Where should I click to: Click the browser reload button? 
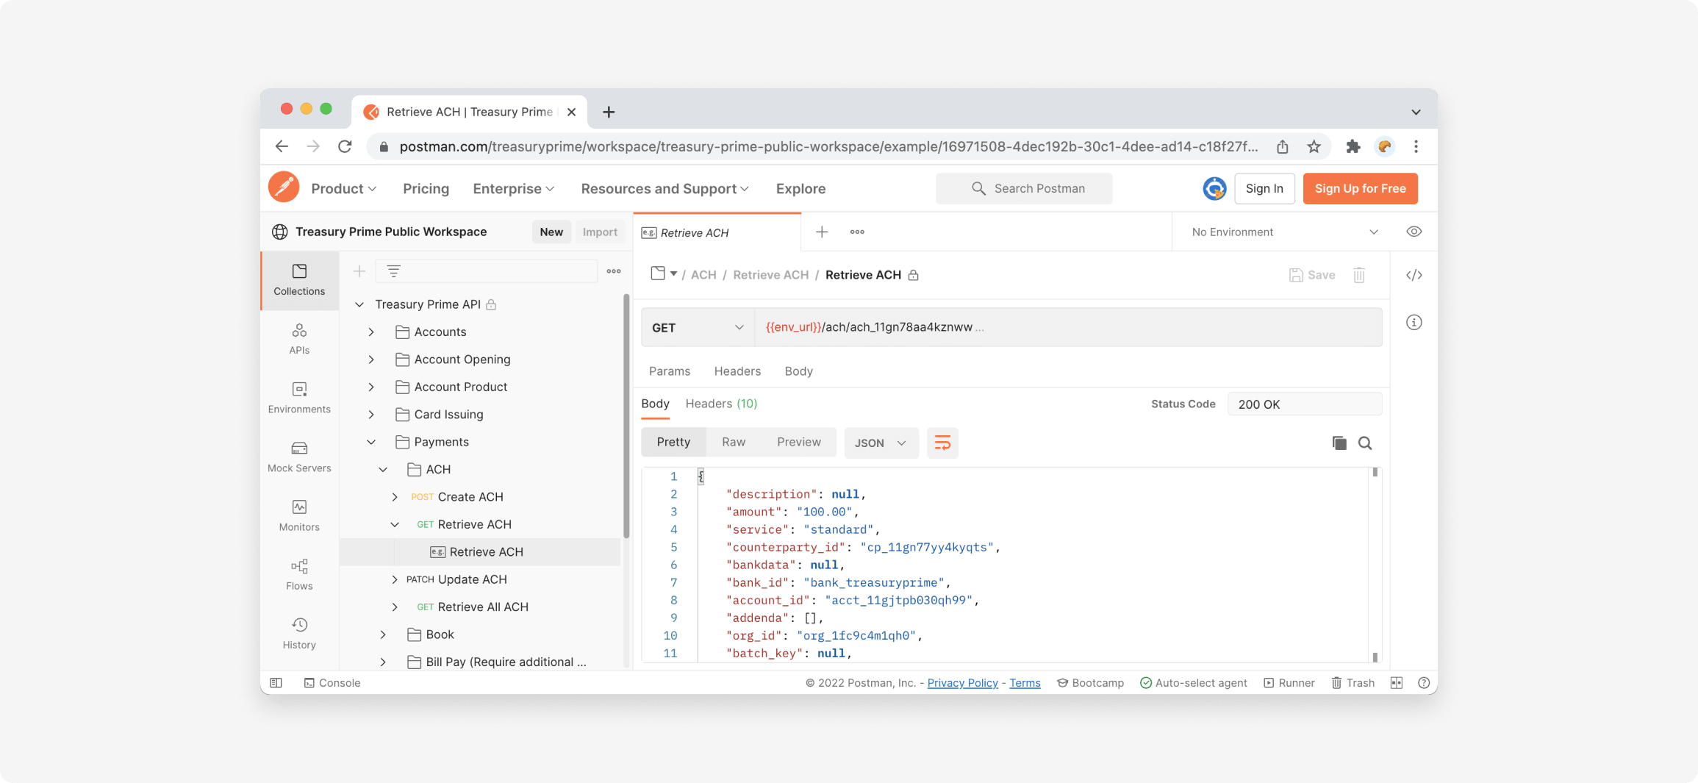[345, 146]
